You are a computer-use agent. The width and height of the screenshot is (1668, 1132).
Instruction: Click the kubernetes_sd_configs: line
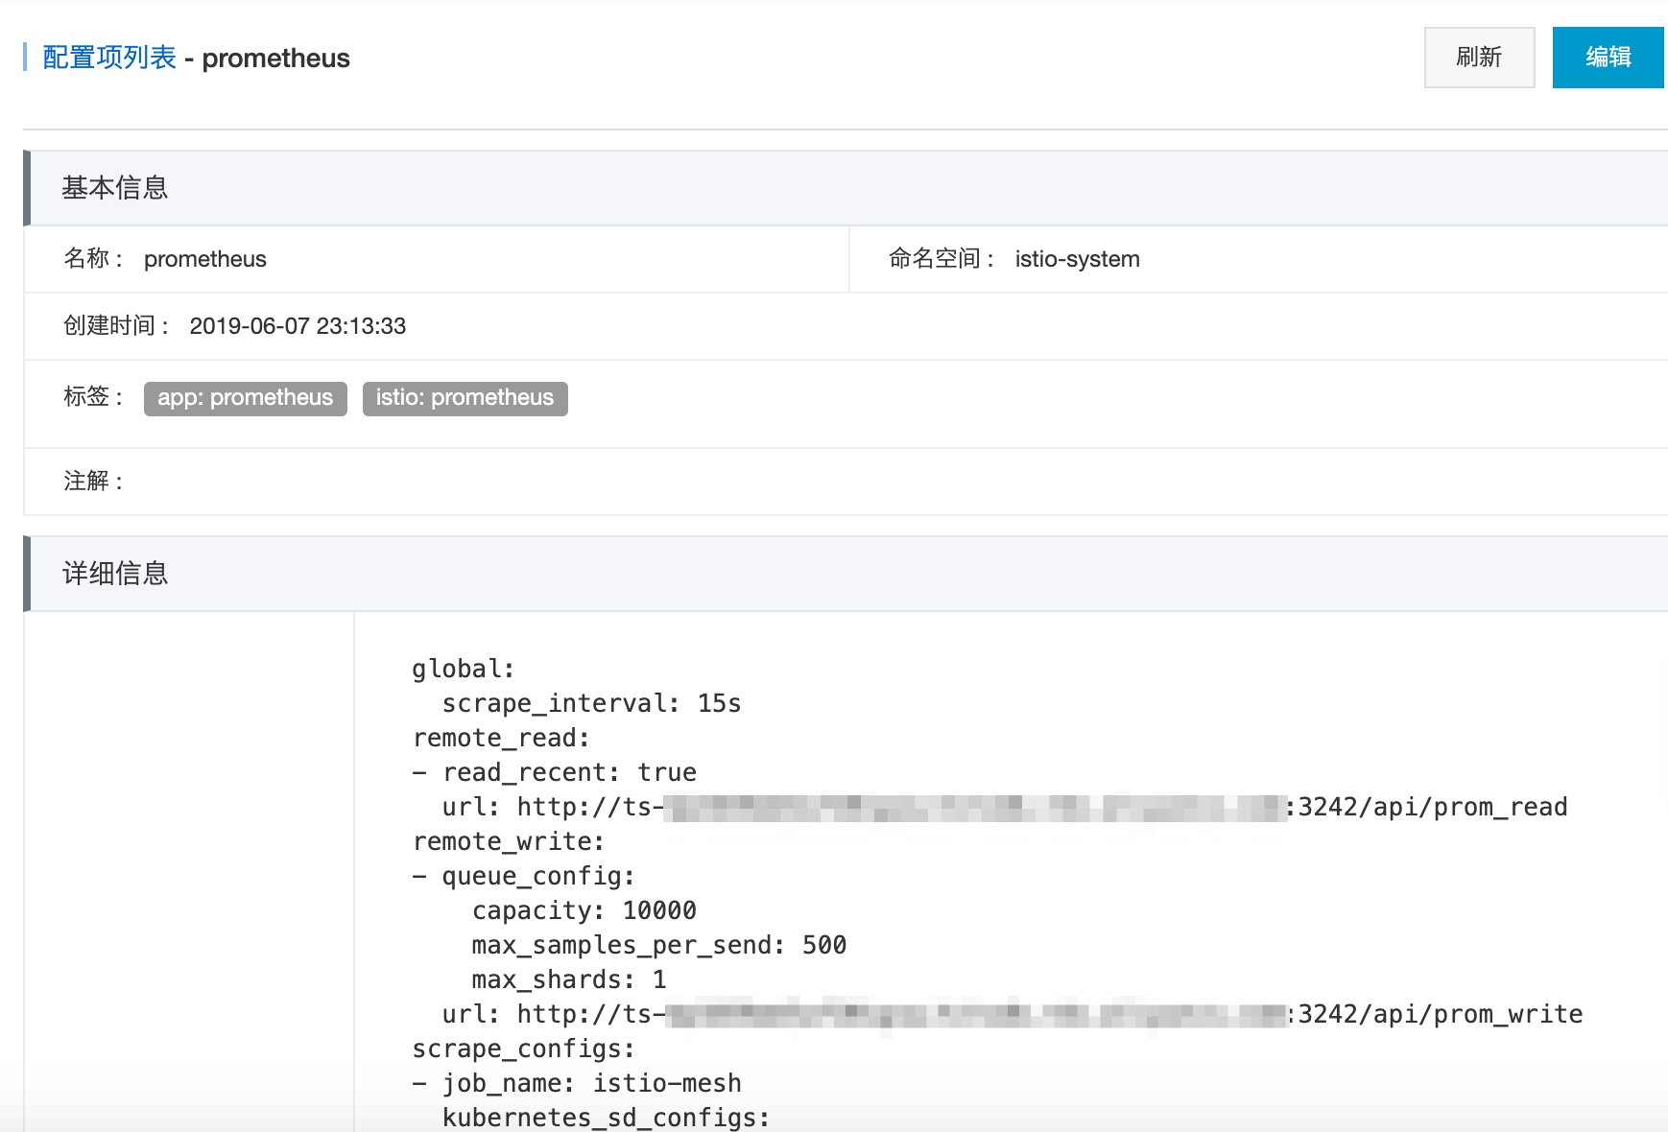607,1118
